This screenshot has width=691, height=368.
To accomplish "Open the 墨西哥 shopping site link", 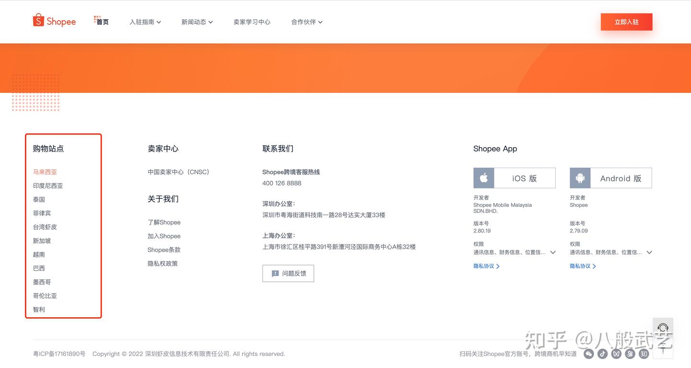I will point(42,282).
